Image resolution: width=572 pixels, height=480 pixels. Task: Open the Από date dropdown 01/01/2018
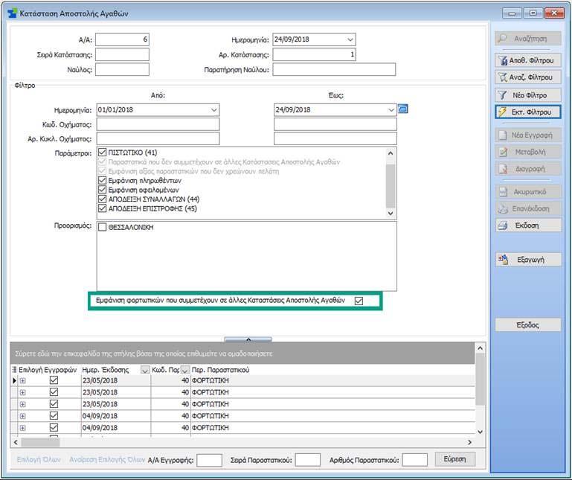(214, 110)
